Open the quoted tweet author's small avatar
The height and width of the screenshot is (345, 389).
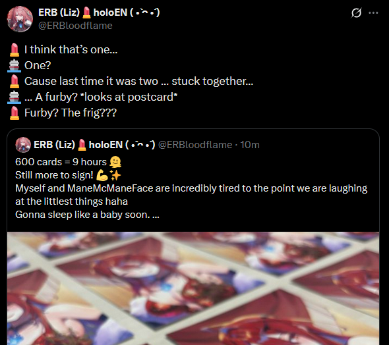[23, 145]
